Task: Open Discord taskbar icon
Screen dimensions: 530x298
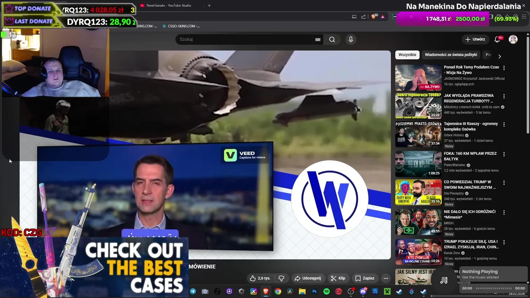Action: click(363, 291)
